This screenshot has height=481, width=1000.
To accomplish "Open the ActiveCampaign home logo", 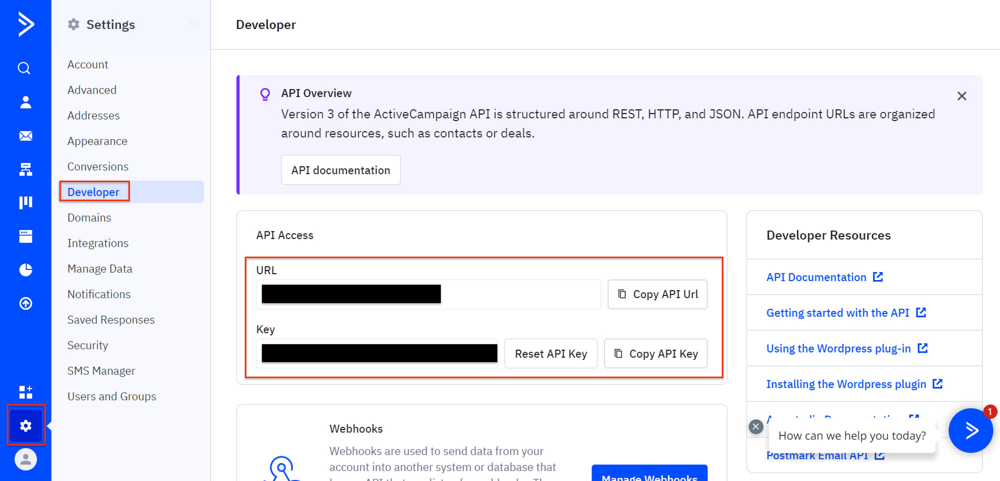I will (x=25, y=24).
